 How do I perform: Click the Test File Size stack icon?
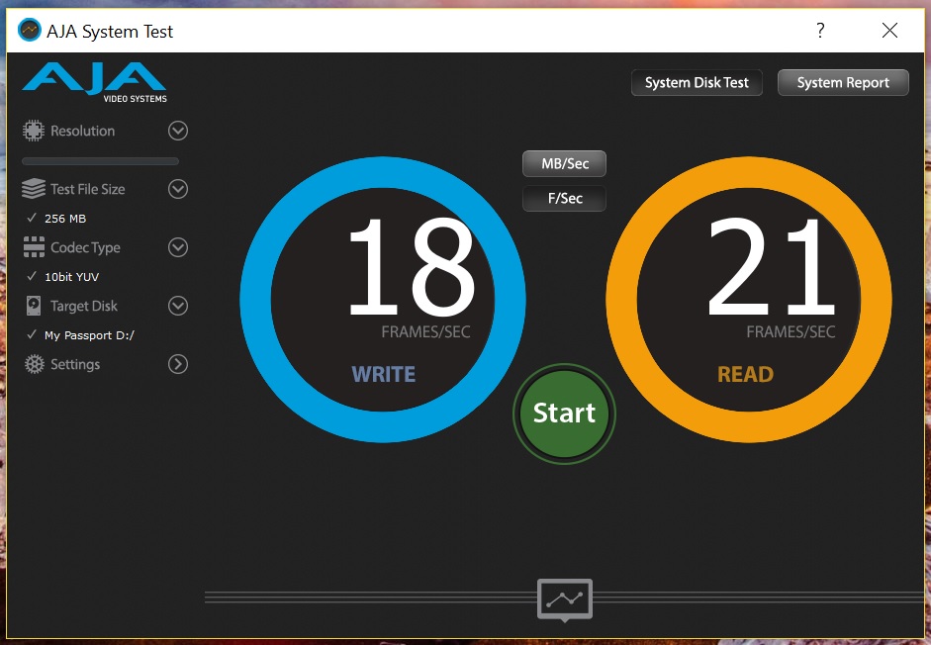point(34,189)
